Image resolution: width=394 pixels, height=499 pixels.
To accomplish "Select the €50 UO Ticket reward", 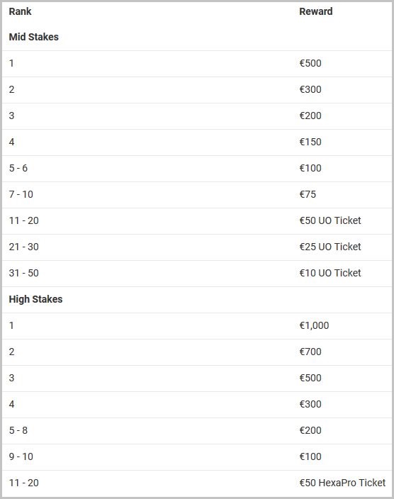I will tap(330, 220).
